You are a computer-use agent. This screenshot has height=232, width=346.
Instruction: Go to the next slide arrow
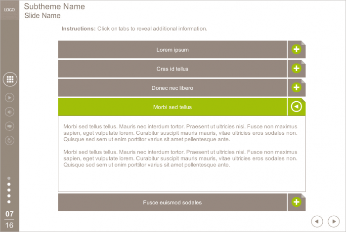point(334,222)
